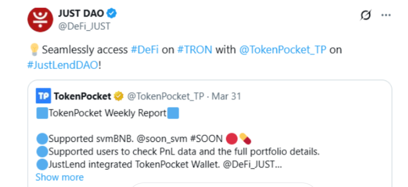Click the light bulb emoji in the post
Image resolution: width=408 pixels, height=187 pixels.
[34, 49]
